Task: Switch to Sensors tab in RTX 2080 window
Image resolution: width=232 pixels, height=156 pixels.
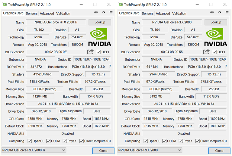Action: pyautogui.click(x=147, y=14)
